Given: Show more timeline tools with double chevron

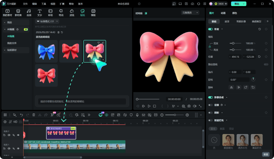Looking at the screenshot, I should click(x=89, y=115).
